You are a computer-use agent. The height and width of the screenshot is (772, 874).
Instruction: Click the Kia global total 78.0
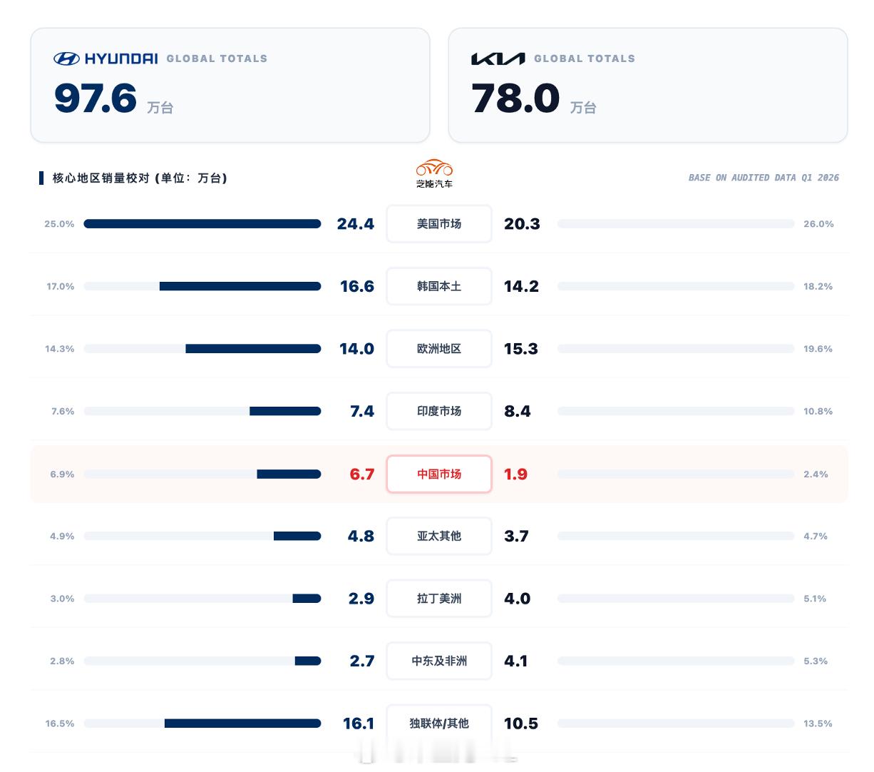coord(515,98)
